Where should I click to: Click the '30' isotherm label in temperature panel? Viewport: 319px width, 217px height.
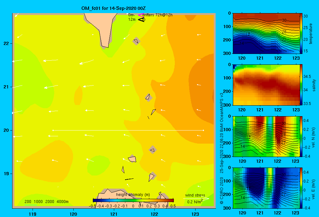[284, 20]
